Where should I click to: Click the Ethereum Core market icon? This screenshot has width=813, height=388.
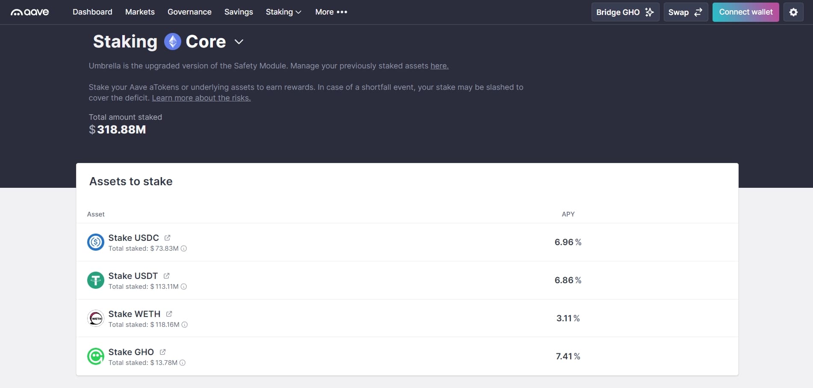(173, 41)
